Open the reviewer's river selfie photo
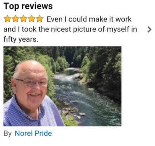 coord(62,86)
